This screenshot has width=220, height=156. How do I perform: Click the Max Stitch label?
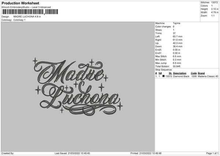tap(161, 56)
